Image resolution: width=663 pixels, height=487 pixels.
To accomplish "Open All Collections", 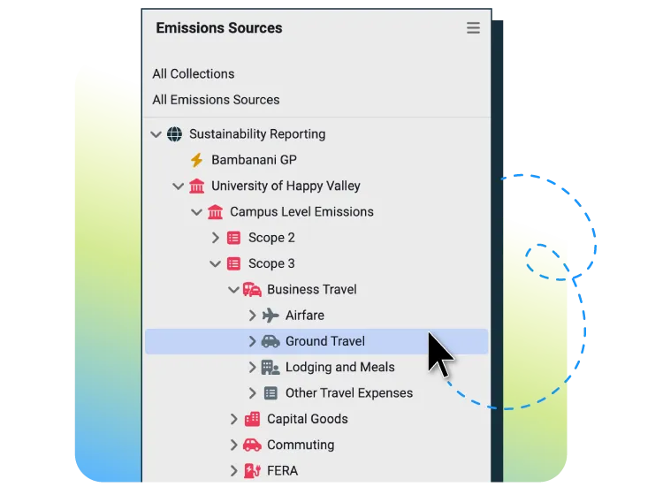I will tap(194, 74).
